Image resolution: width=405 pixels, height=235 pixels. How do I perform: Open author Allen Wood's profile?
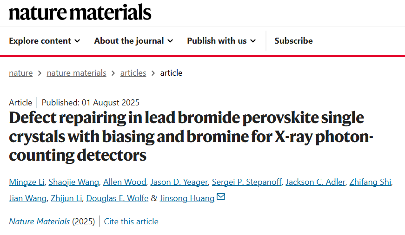pyautogui.click(x=125, y=182)
